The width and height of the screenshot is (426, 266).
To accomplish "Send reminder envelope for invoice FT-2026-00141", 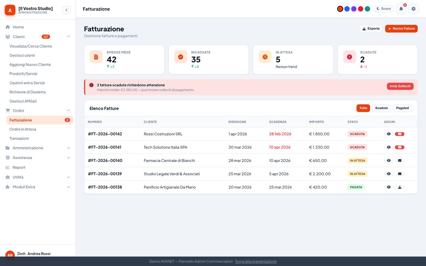I will point(400,147).
